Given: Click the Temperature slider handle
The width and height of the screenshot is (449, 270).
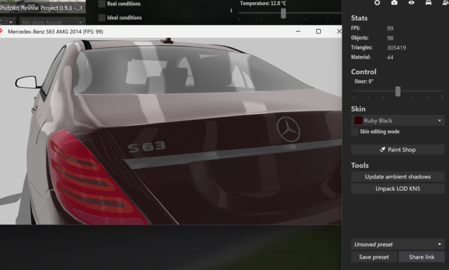Looking at the screenshot, I should 283,13.
